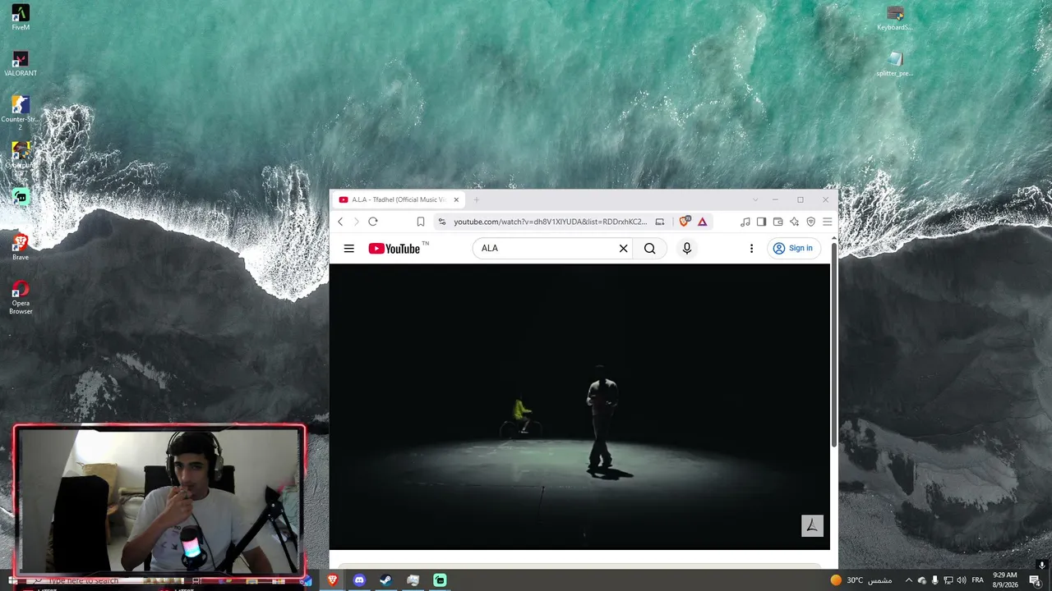Click the music video player
Image resolution: width=1052 pixels, height=591 pixels.
[579, 406]
